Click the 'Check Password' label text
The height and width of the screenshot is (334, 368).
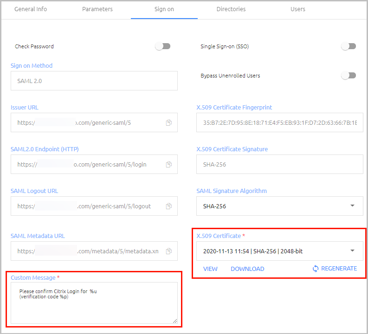point(34,46)
